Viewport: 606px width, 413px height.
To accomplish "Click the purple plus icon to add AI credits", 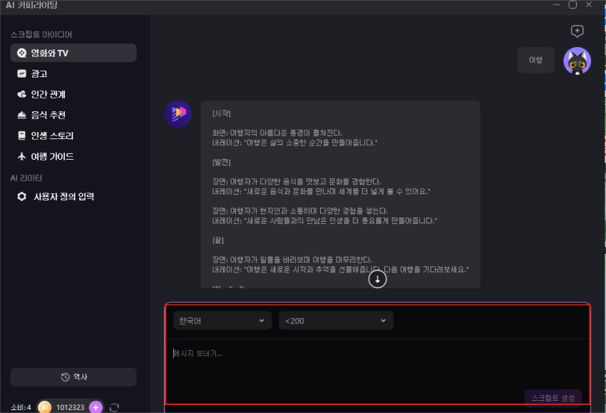I will pos(96,407).
